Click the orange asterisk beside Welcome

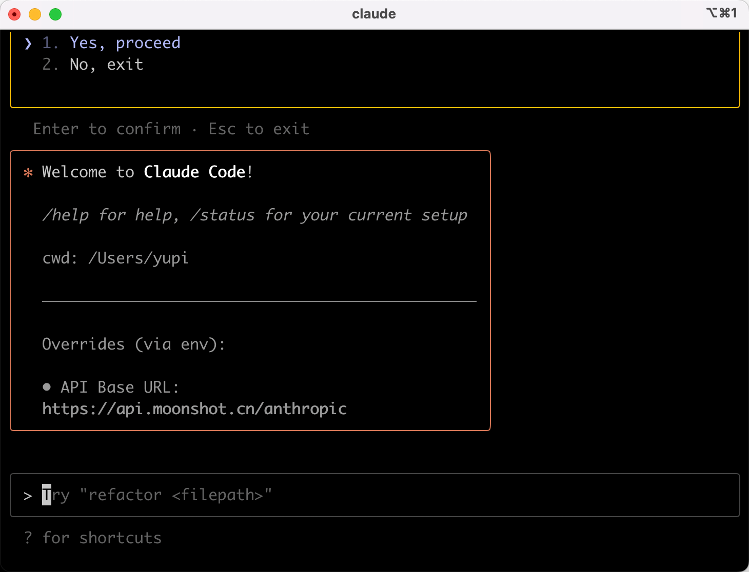point(28,173)
